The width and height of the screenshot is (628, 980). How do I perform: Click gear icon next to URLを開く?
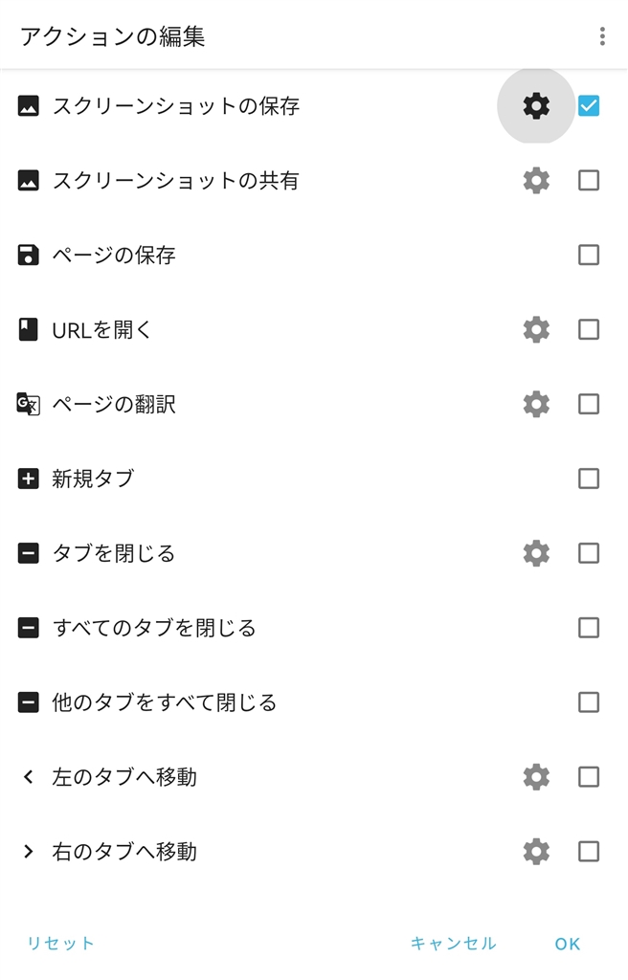click(x=536, y=330)
